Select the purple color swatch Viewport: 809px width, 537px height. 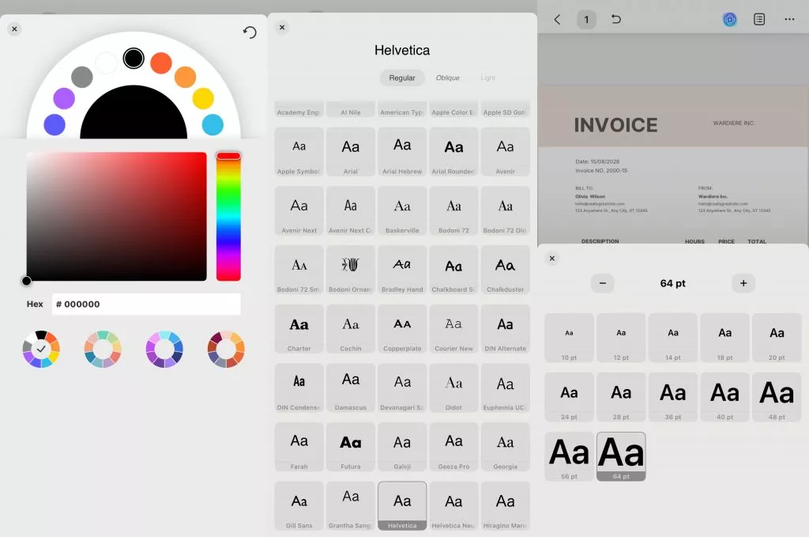(64, 99)
